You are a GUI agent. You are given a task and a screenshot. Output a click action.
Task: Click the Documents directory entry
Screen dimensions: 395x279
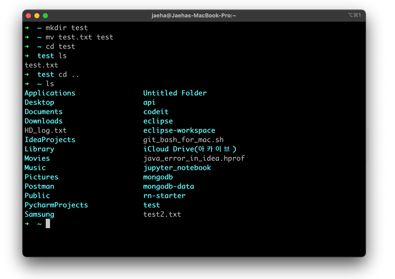click(x=44, y=112)
